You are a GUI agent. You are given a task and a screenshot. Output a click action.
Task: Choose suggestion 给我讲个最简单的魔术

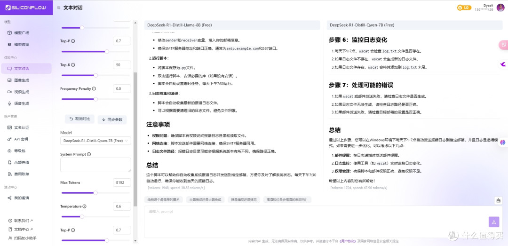[x=164, y=199]
